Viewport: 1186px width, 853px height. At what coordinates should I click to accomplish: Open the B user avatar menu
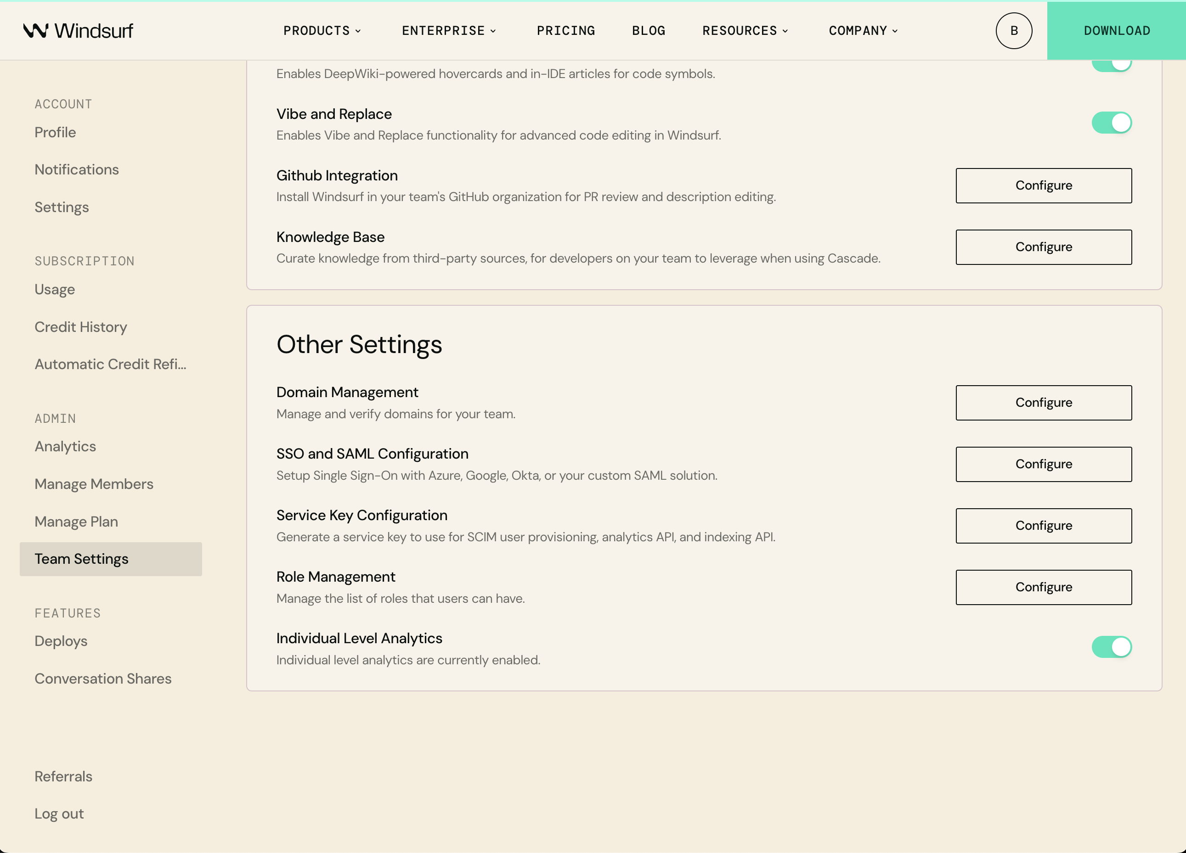click(x=1013, y=30)
